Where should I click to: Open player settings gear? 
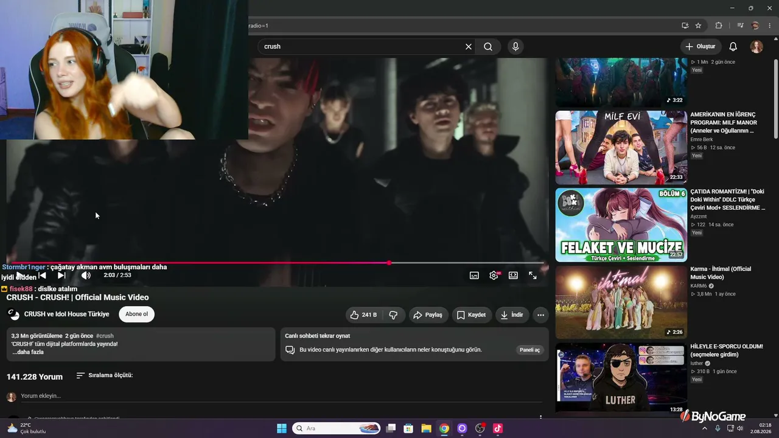[494, 276]
